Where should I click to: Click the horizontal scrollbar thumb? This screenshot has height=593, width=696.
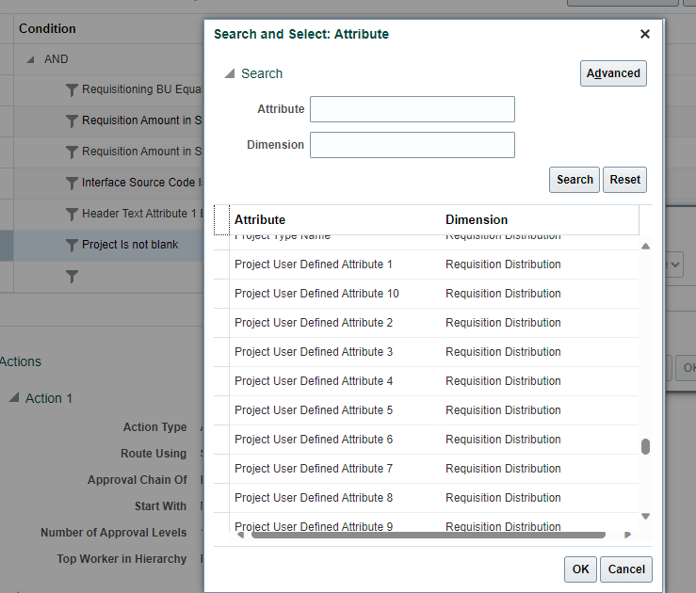coord(428,535)
